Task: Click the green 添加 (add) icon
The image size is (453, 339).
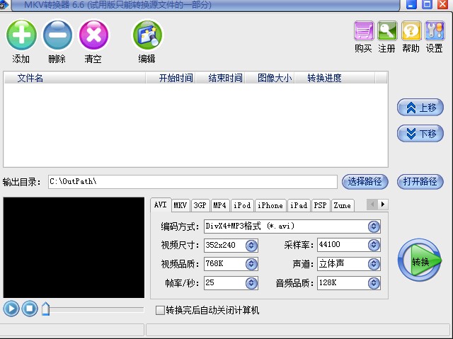Action: 21,35
